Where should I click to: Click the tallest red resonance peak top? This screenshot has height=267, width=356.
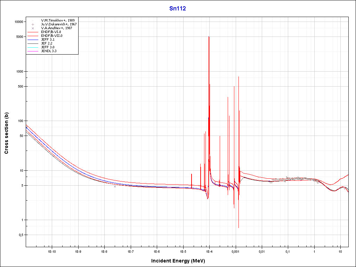pos(209,37)
